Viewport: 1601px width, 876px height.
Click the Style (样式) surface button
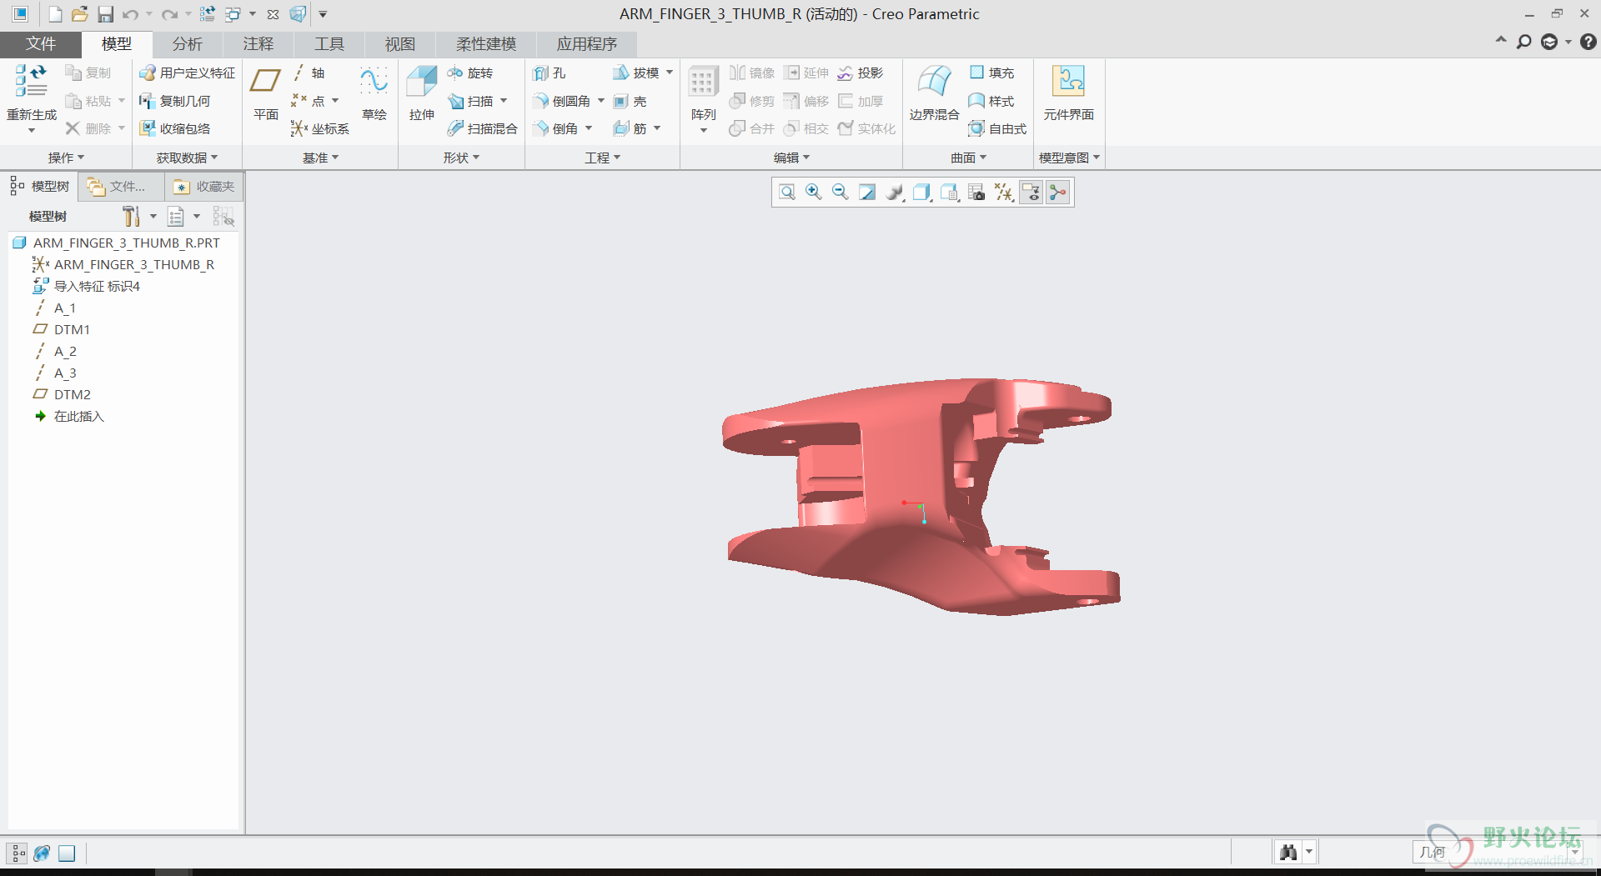[992, 101]
